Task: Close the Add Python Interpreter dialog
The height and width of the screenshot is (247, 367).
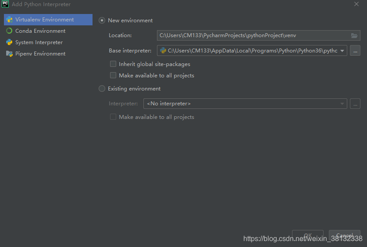Action: point(356,4)
